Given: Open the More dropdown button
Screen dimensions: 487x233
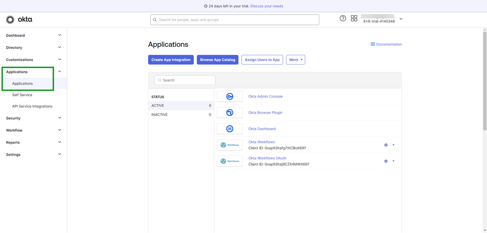Looking at the screenshot, I should click(x=296, y=60).
